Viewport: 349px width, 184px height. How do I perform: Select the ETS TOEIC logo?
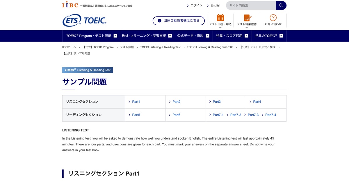point(84,21)
